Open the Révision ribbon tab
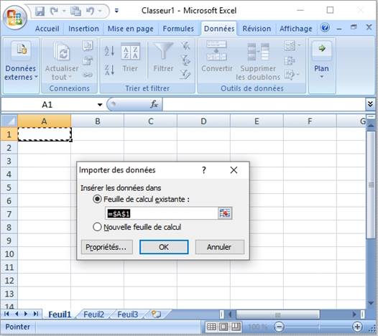378x336 pixels. [x=257, y=29]
